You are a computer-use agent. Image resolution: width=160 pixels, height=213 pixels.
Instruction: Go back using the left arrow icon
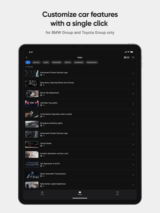[27, 57]
